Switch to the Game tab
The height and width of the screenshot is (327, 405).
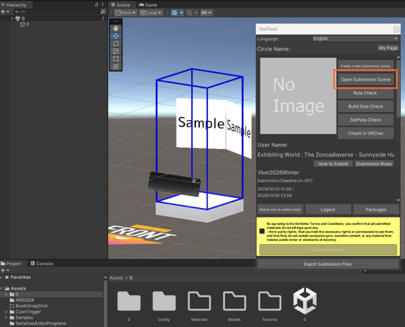point(148,5)
